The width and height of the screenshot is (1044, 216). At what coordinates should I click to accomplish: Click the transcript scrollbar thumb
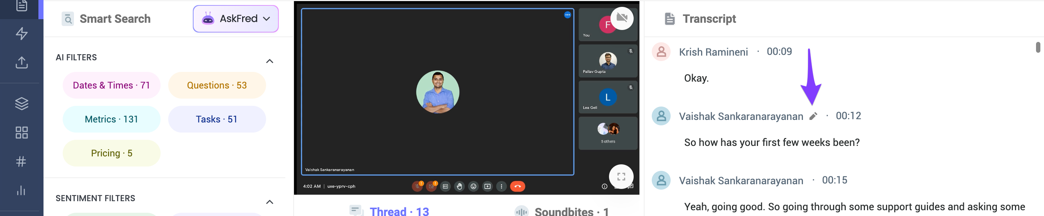click(1038, 47)
